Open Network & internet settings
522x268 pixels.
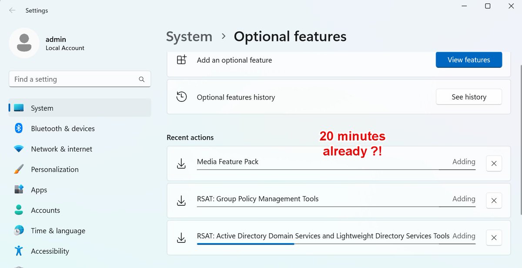click(x=80, y=149)
